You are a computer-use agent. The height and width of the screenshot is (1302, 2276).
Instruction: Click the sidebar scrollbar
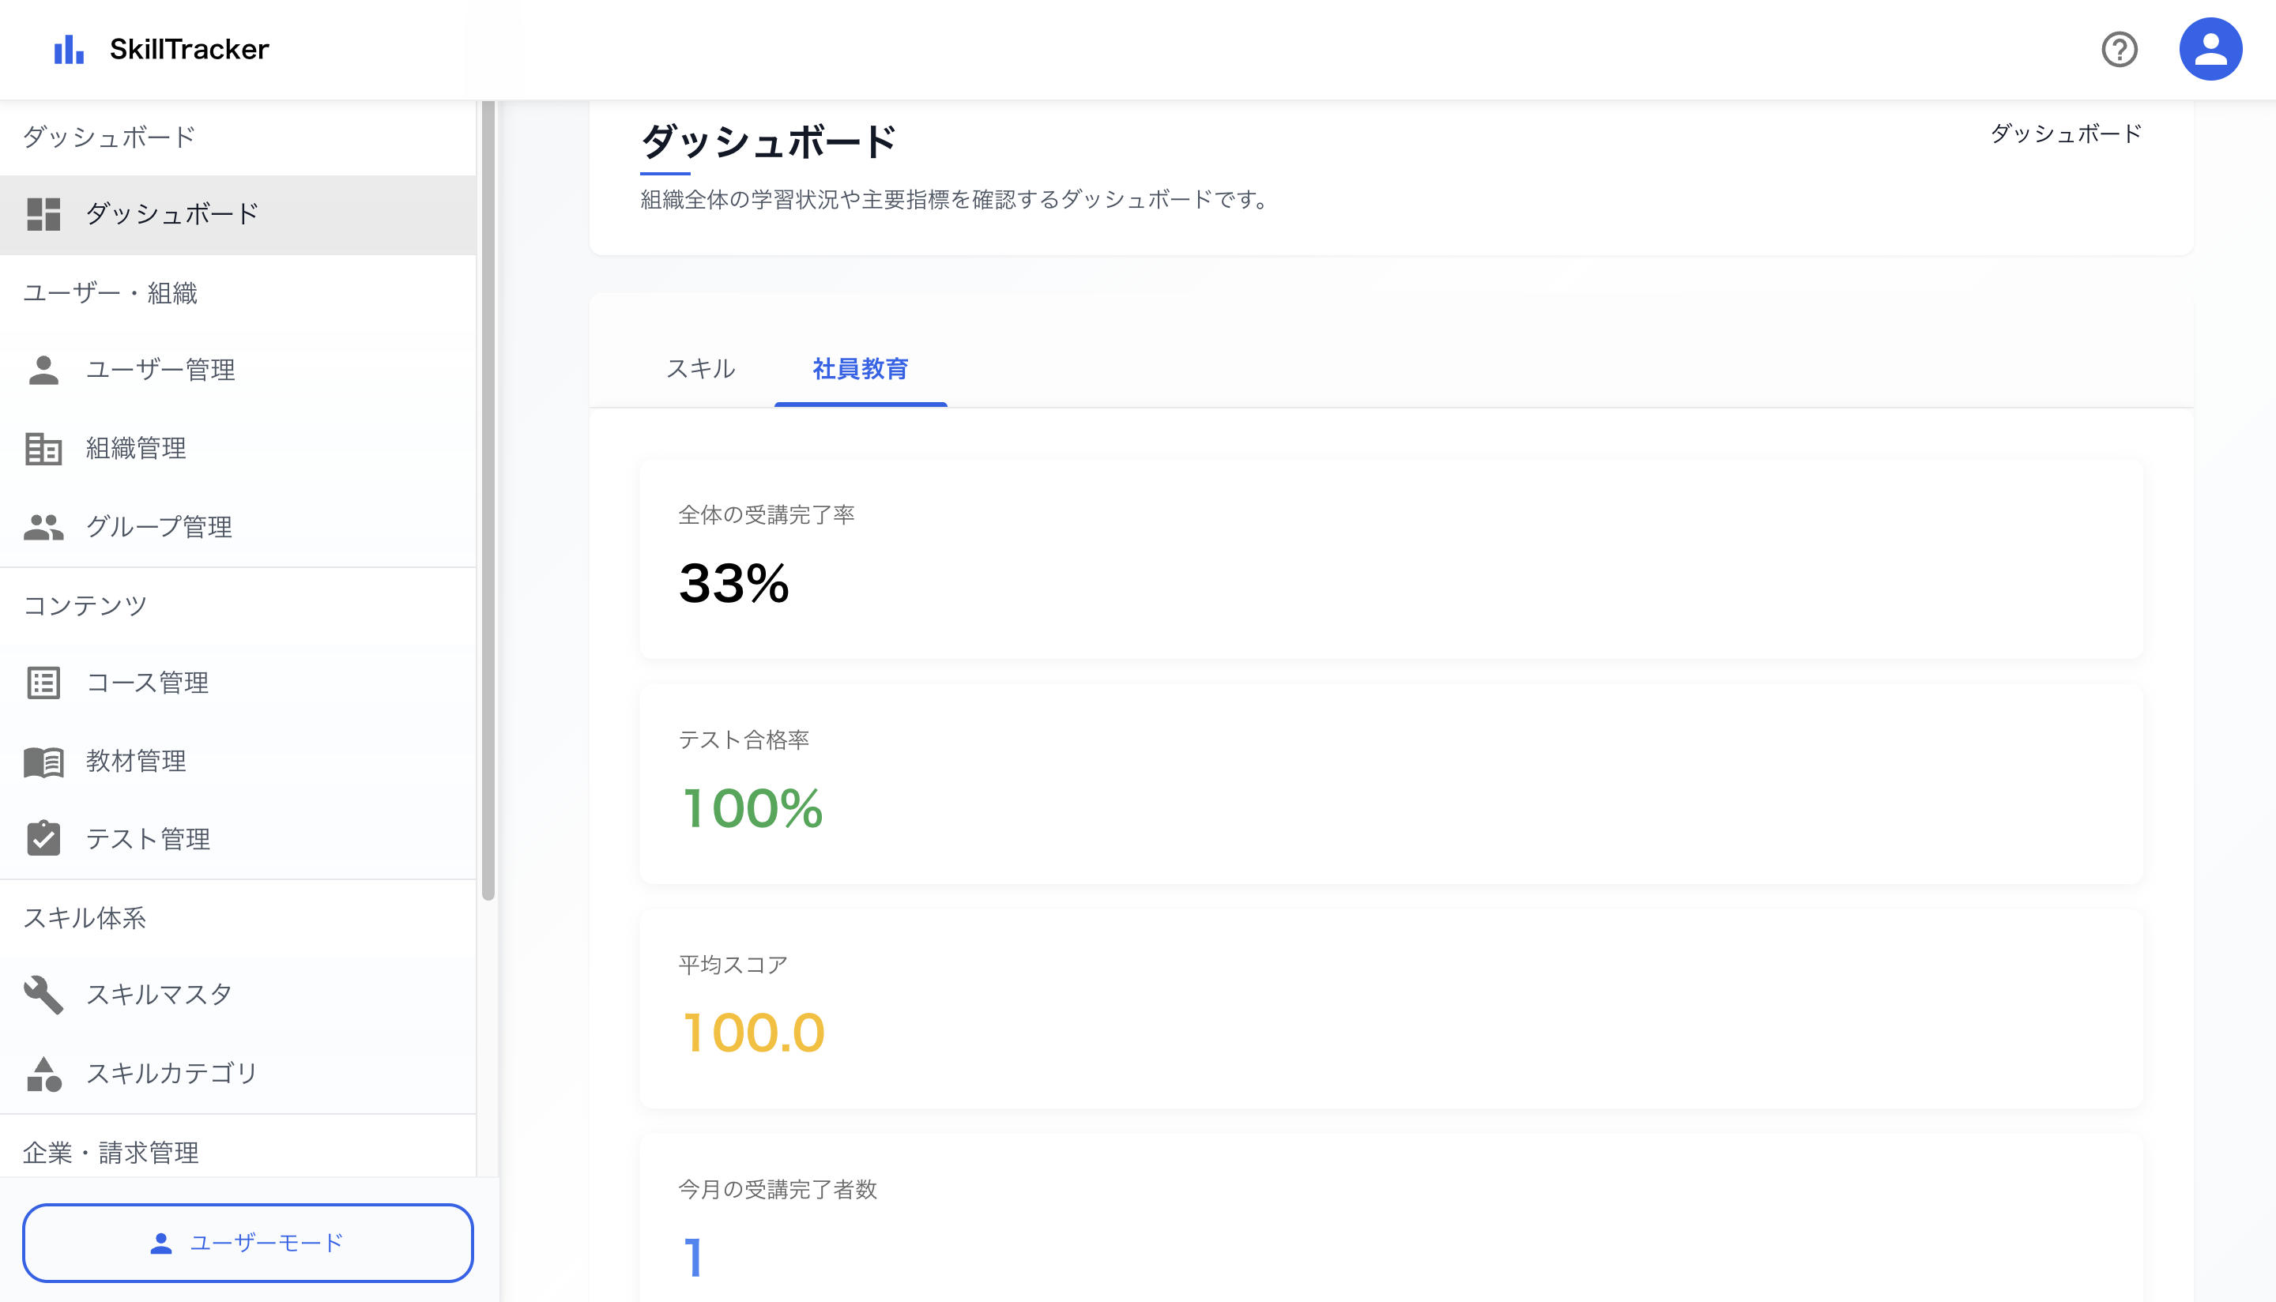pos(488,492)
